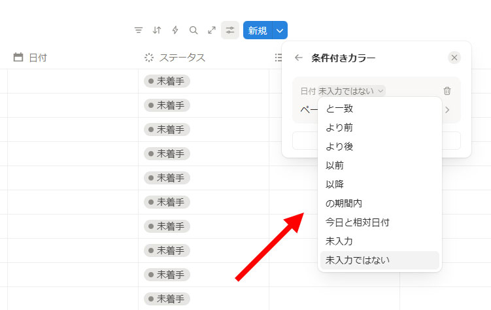Screen dimensions: 491x310
Task: Click the ステータス column header
Action: pyautogui.click(x=182, y=58)
